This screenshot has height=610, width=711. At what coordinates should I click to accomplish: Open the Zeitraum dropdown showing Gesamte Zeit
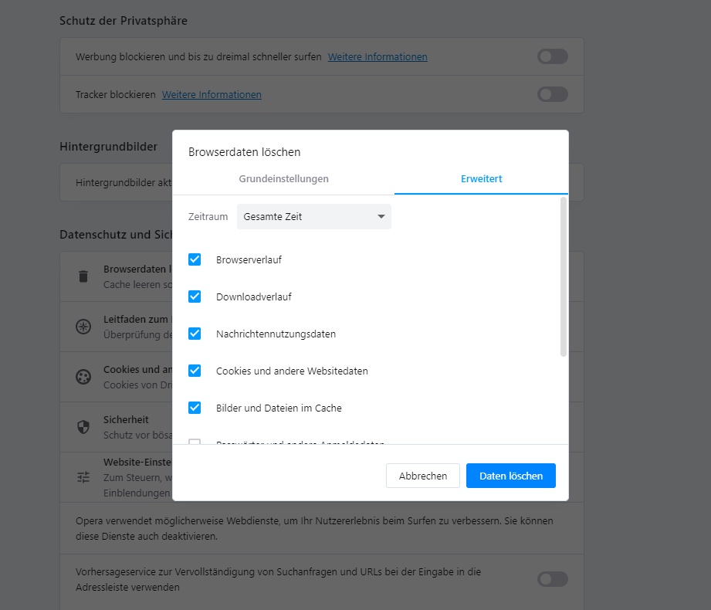point(313,217)
